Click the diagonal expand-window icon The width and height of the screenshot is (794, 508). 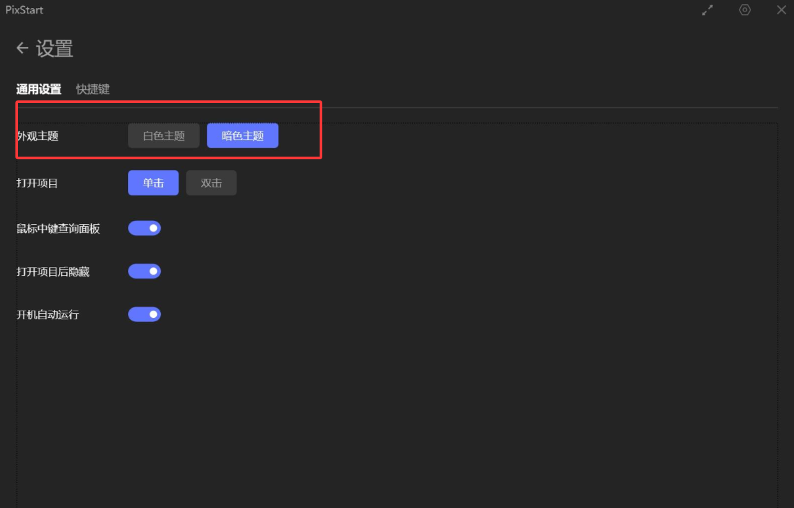708,10
